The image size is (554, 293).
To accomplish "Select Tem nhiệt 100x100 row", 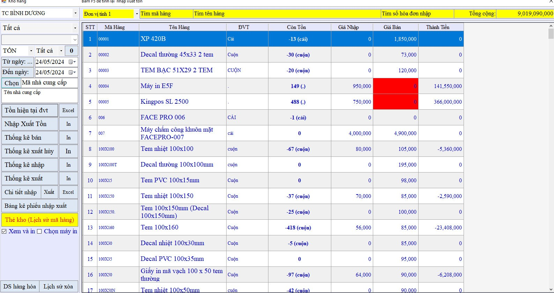I will point(273,149).
